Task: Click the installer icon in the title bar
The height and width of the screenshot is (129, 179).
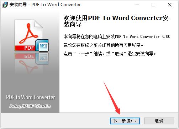Action: point(5,5)
